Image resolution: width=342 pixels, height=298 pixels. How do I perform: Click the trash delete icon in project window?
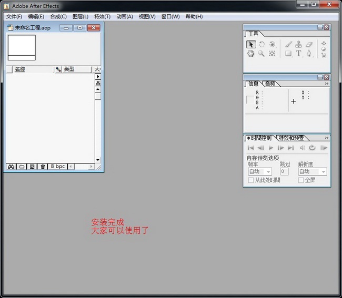click(x=43, y=167)
